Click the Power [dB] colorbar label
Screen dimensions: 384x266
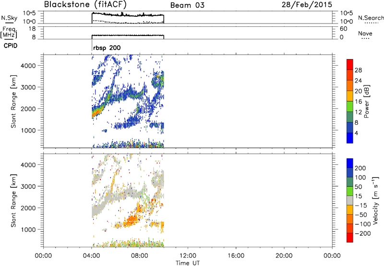[367, 101]
